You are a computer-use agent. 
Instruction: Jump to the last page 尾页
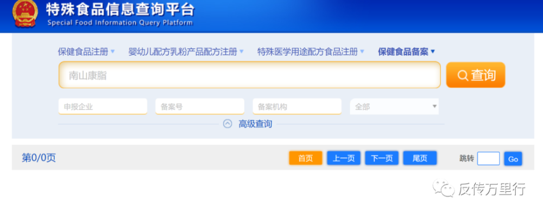click(x=420, y=158)
